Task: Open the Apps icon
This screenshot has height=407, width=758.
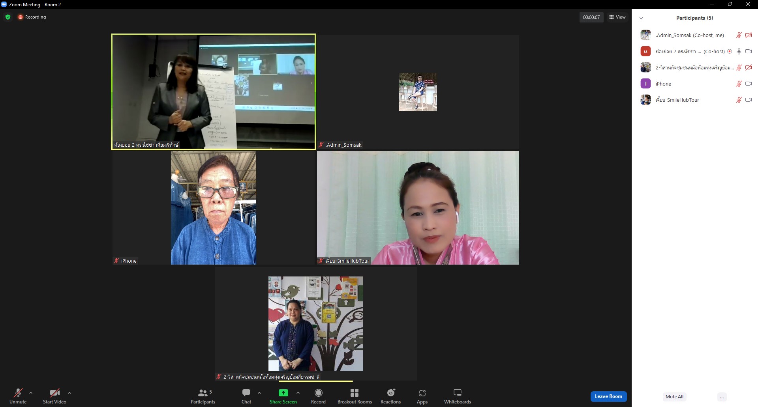Action: 422,393
